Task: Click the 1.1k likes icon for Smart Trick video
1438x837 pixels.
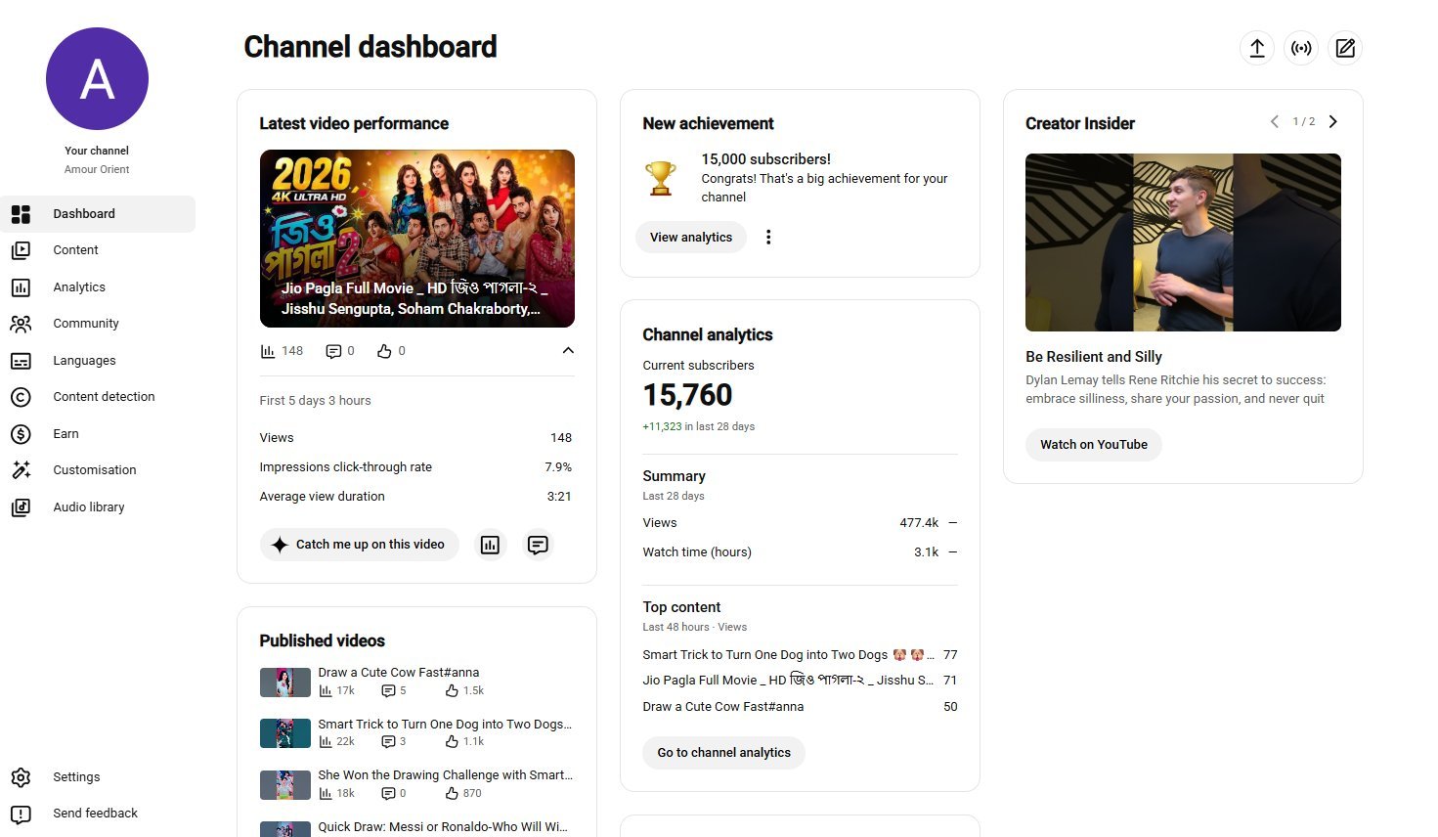Action: coord(452,742)
